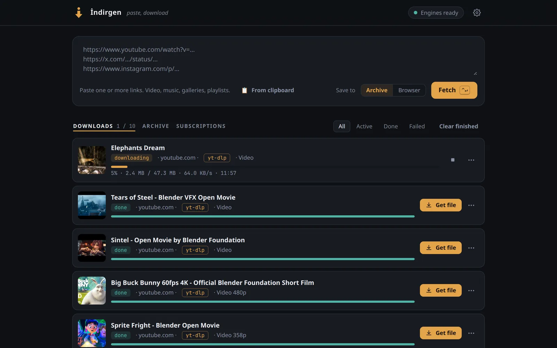557x348 pixels.
Task: Clear finished downloads
Action: pos(458,126)
